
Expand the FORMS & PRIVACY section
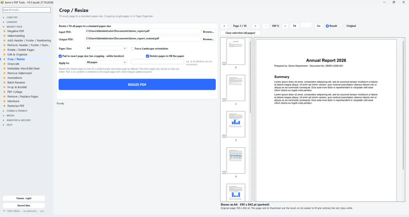17,111
